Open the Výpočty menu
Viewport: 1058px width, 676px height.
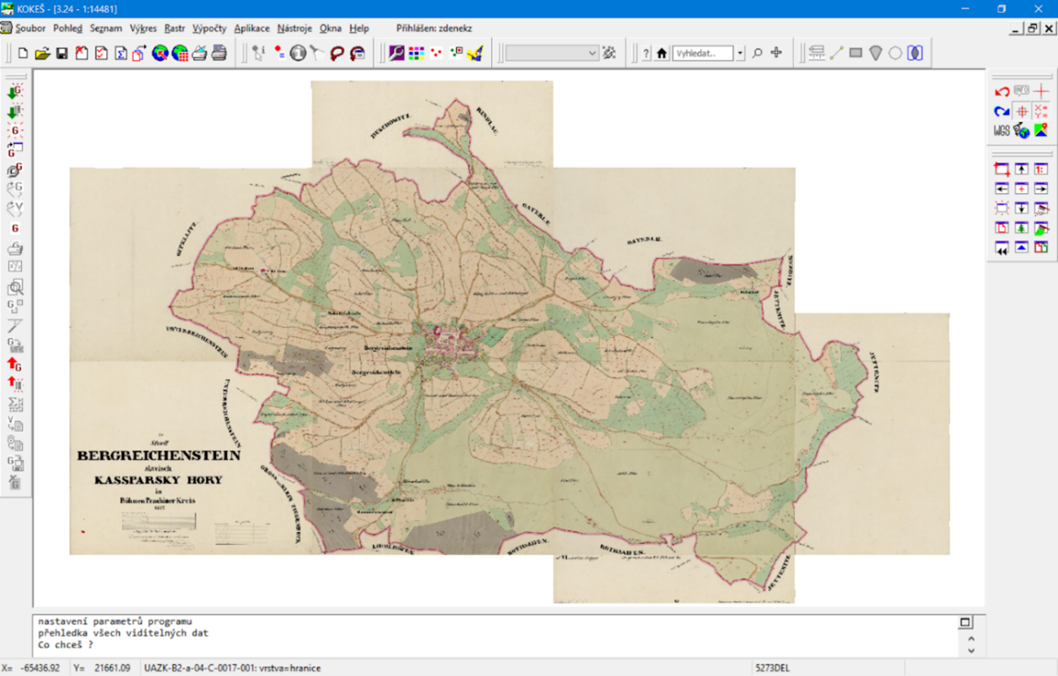click(x=209, y=29)
